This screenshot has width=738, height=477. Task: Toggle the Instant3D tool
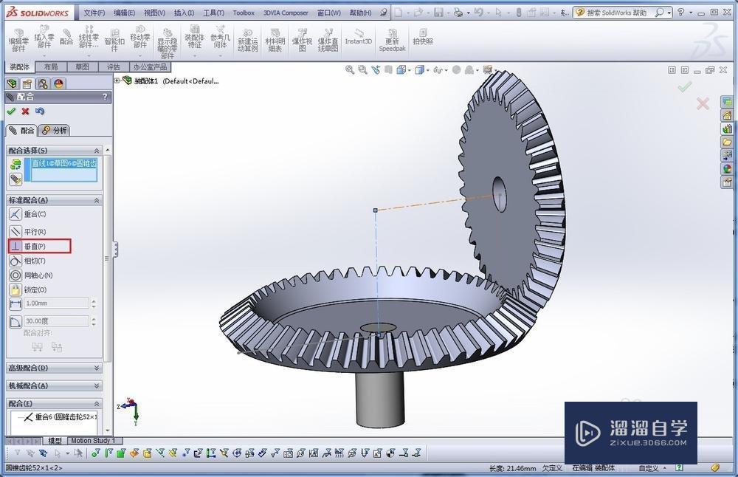[359, 37]
